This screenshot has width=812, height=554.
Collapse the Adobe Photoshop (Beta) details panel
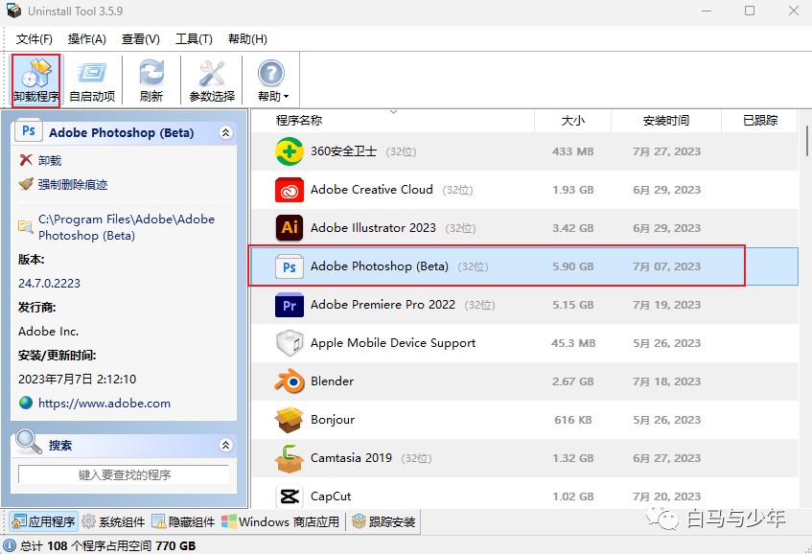226,132
